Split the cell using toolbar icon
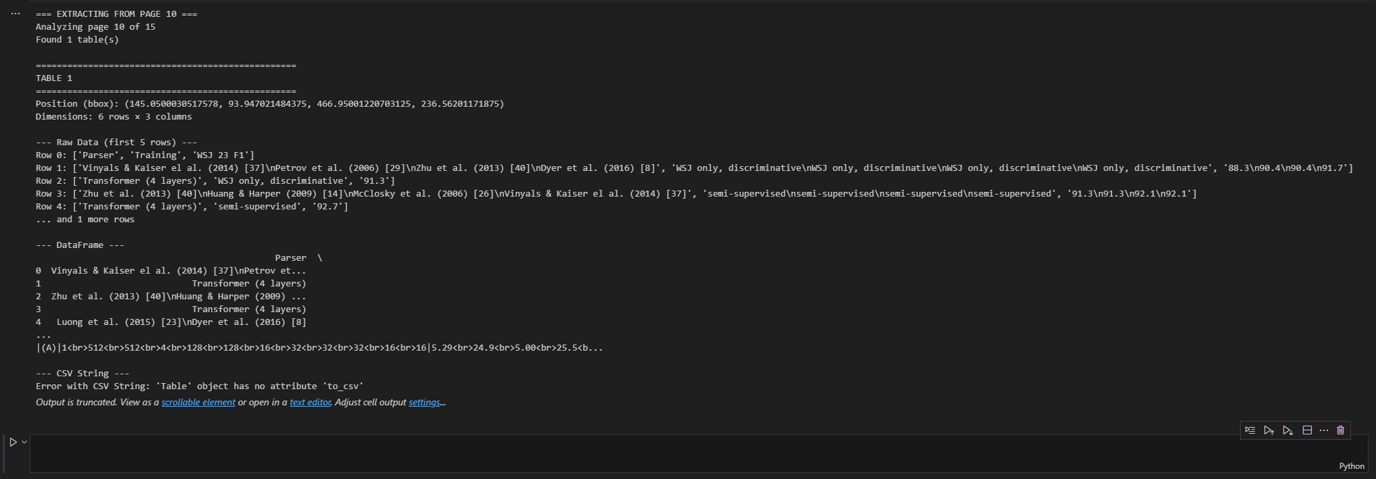This screenshot has height=479, width=1376. (x=1307, y=430)
